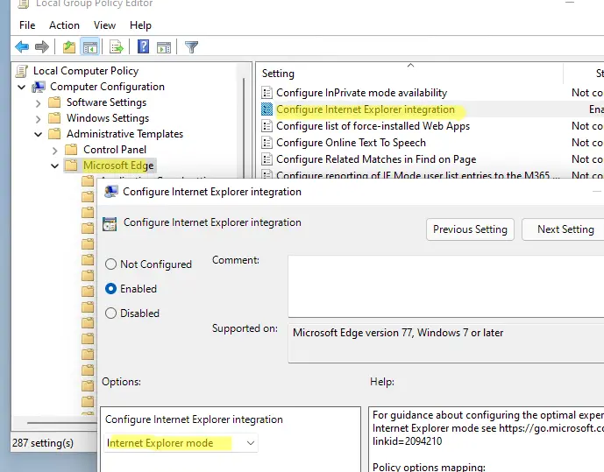Go back with the blue Back arrow
This screenshot has height=472, width=604.
[22, 47]
